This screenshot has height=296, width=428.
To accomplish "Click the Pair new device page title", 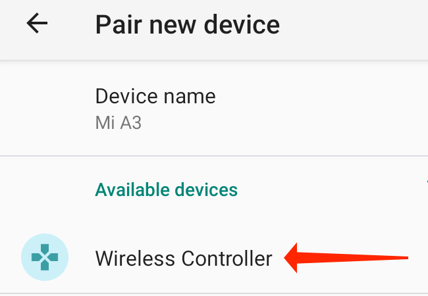I will pyautogui.click(x=187, y=25).
